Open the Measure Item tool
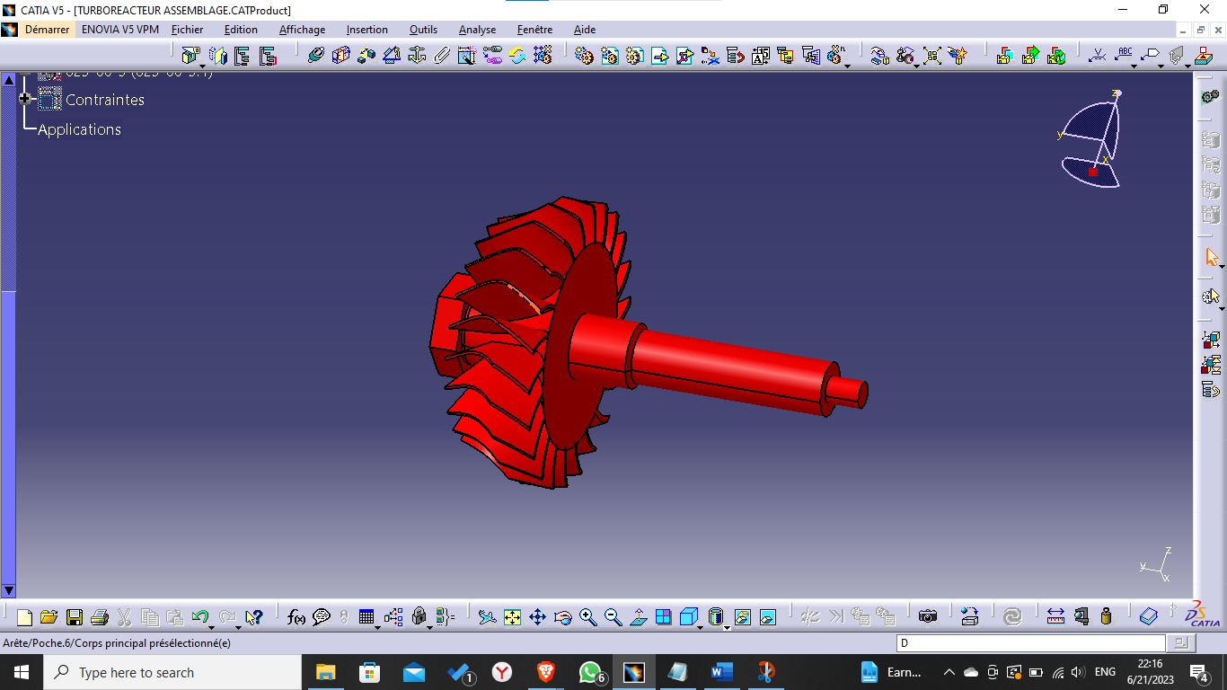Image resolution: width=1227 pixels, height=690 pixels. (1081, 617)
